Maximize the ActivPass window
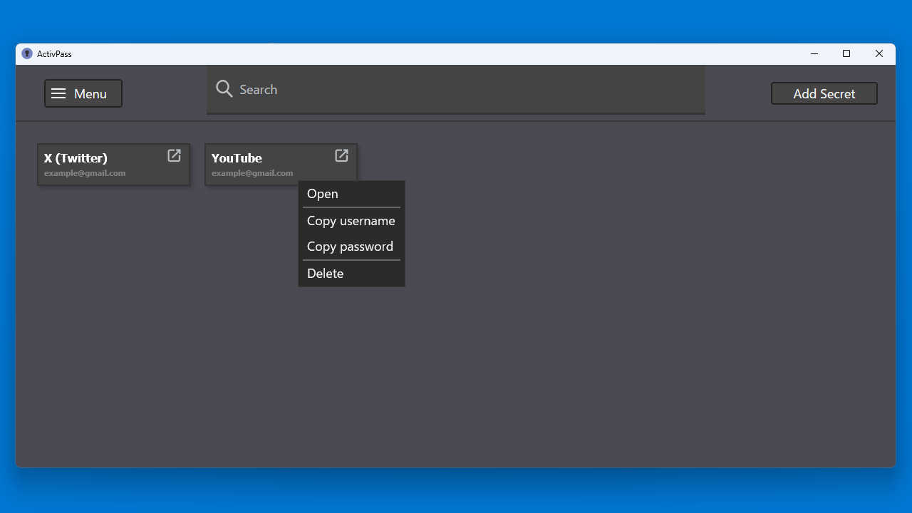Screen dimensions: 912x513 pyautogui.click(x=846, y=53)
